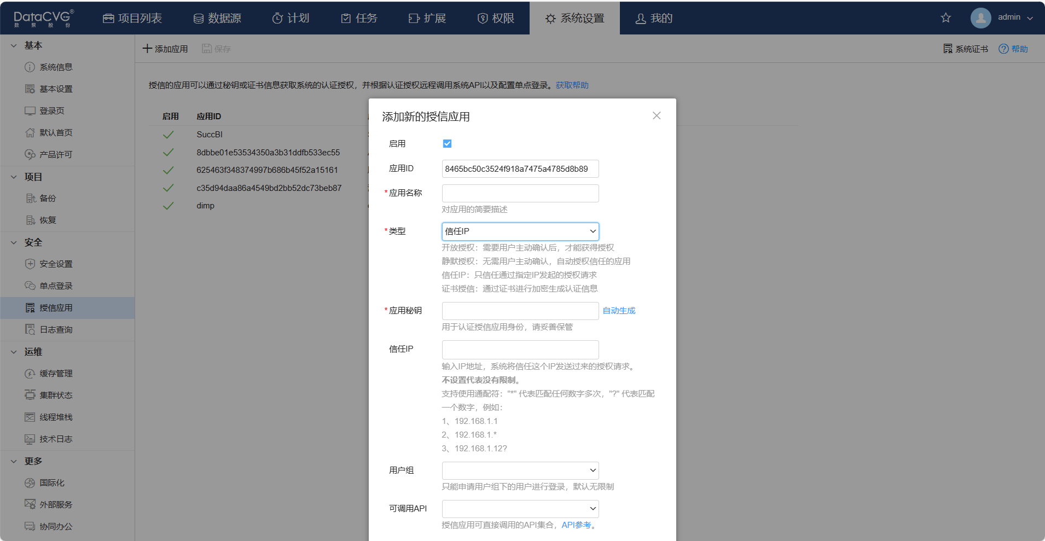Screen dimensions: 1045x541
Task: Open 单点登录 settings in sidebar
Action: pyautogui.click(x=55, y=286)
